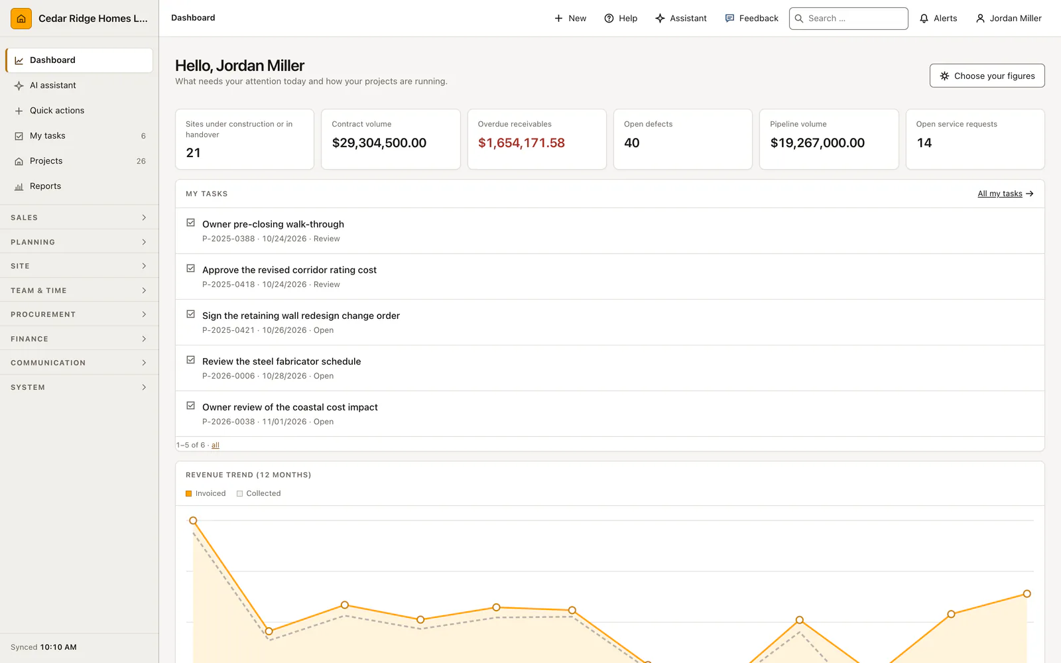Click the Quick actions plus icon
This screenshot has height=663, width=1061.
19,111
